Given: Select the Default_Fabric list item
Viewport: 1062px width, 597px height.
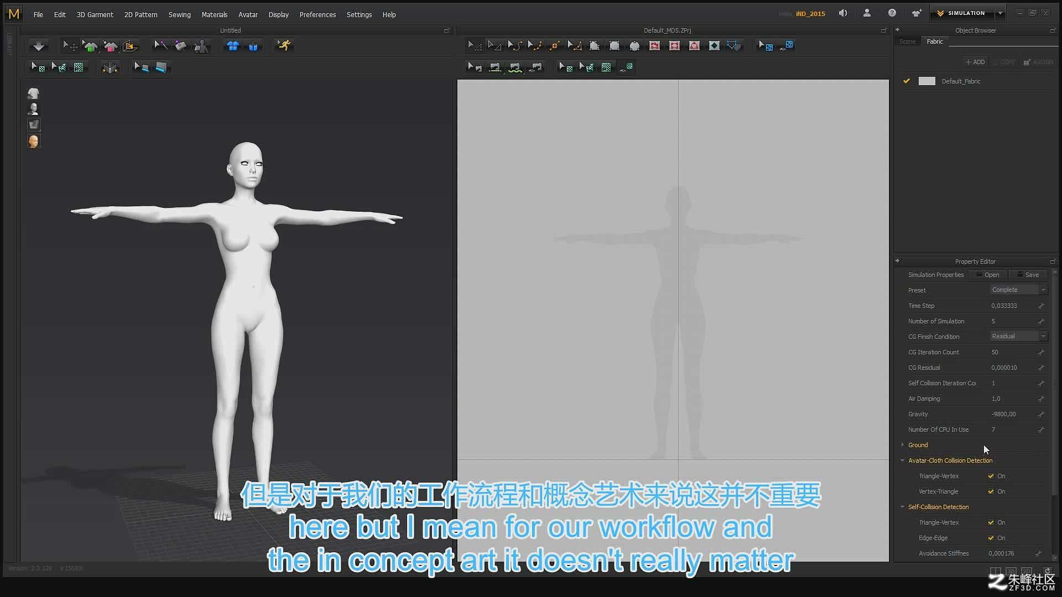Looking at the screenshot, I should (x=976, y=81).
